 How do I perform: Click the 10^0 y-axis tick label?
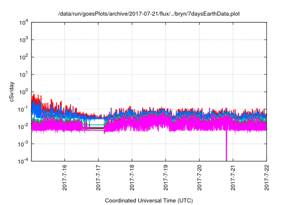point(24,92)
